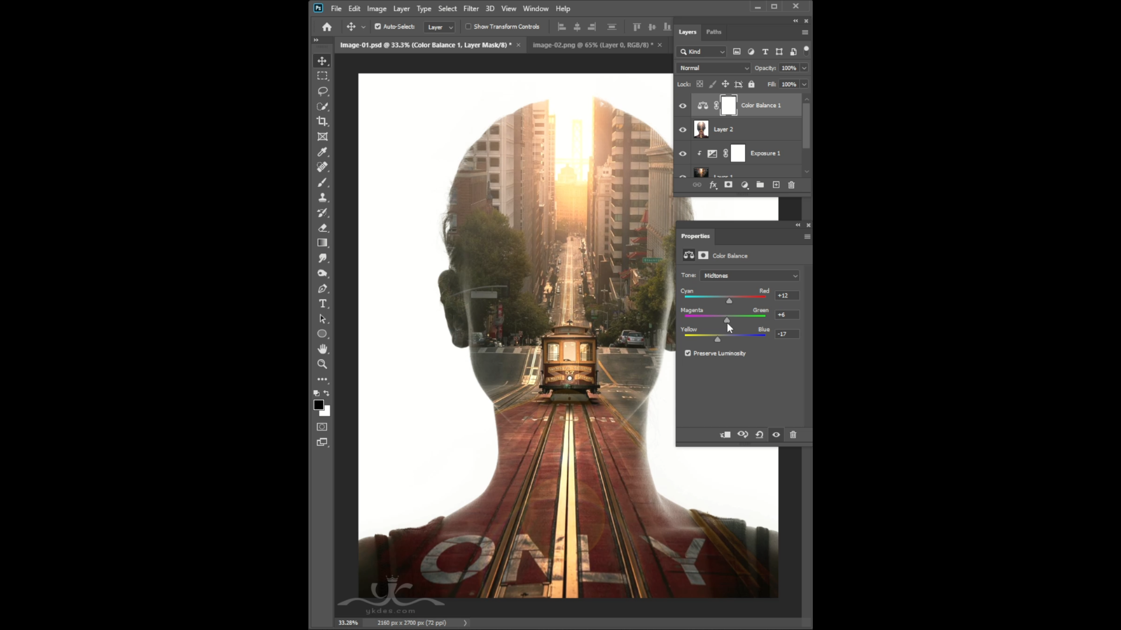
Task: Select the Brush tool
Action: [x=322, y=182]
